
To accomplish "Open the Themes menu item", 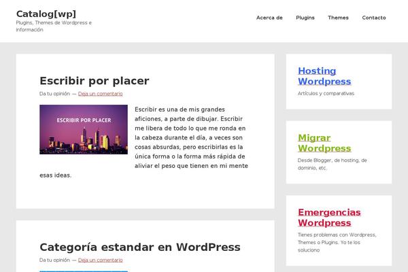I will point(338,18).
